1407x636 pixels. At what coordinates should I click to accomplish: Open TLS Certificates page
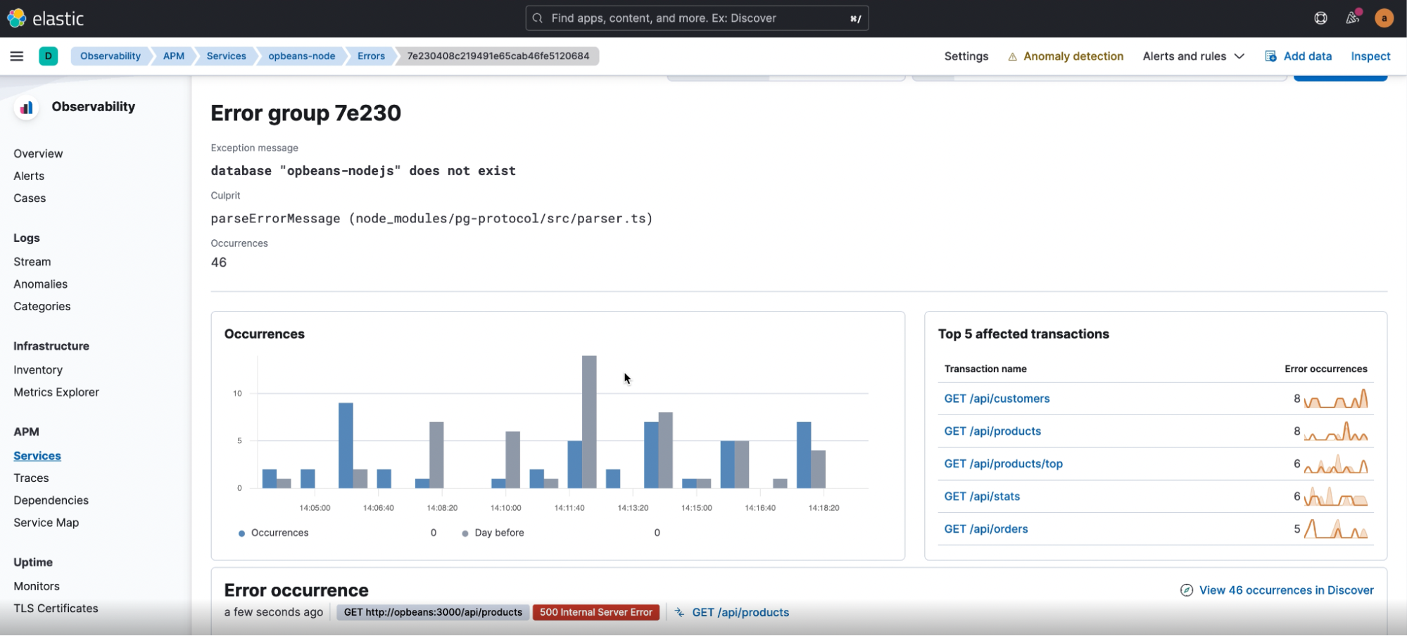tap(56, 609)
